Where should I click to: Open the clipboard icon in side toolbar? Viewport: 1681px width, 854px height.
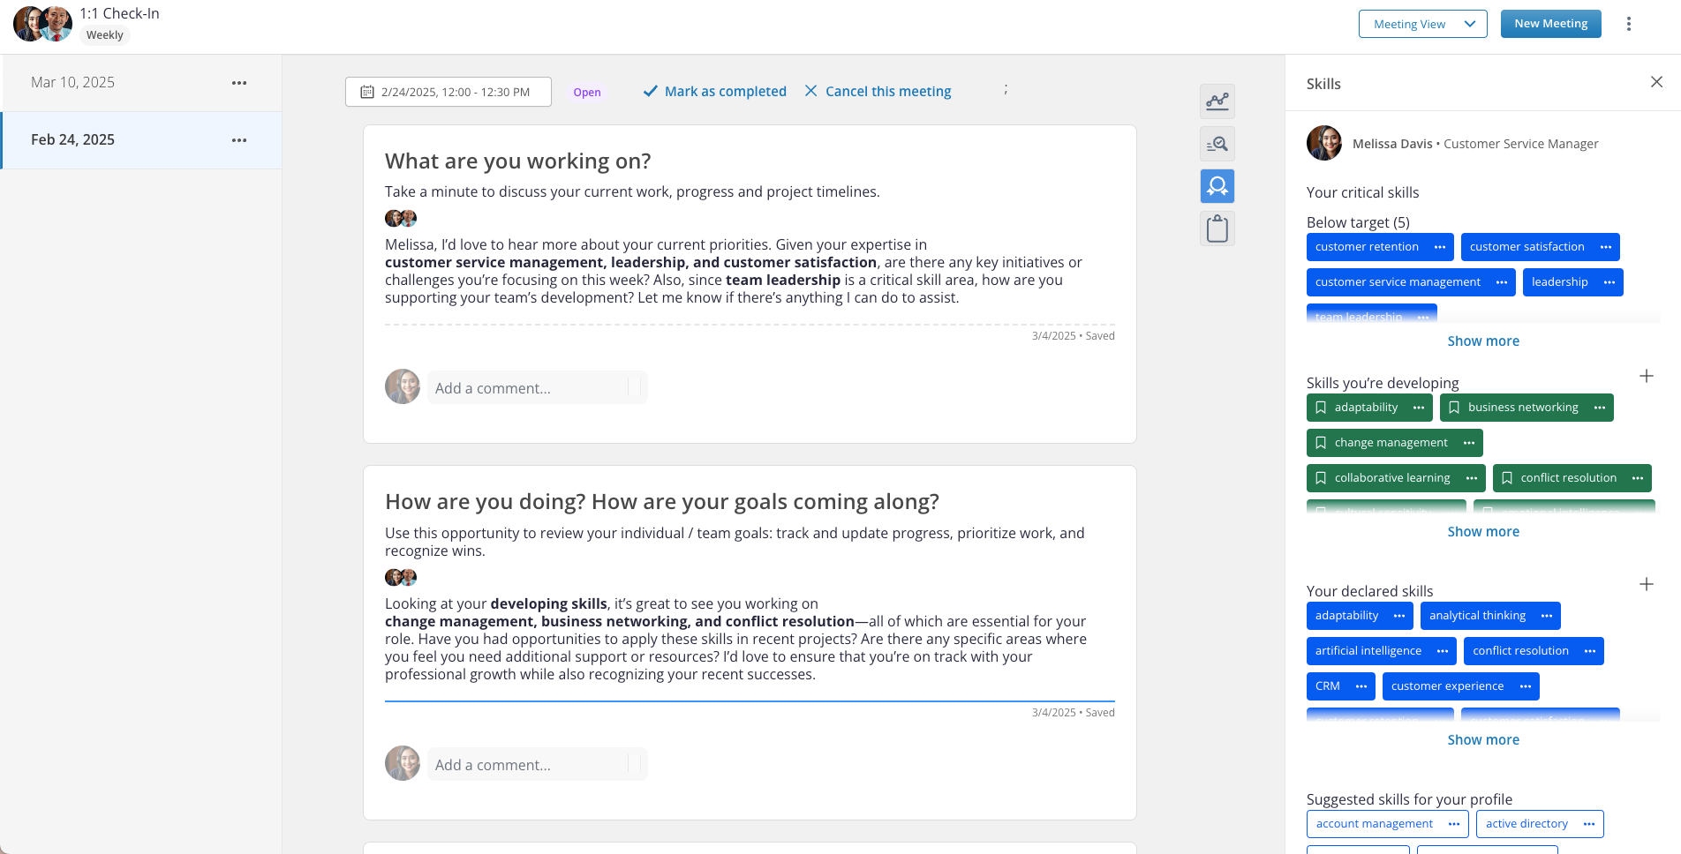pos(1217,228)
